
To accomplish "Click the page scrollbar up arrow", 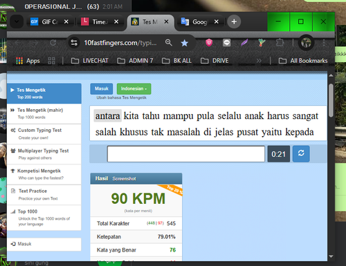I will point(331,75).
